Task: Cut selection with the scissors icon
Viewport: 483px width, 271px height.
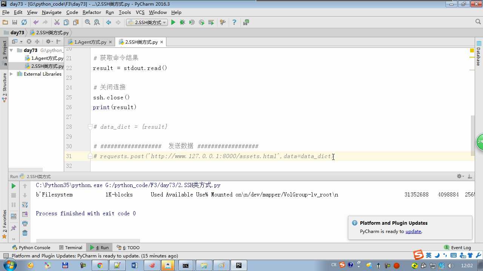Action: pyautogui.click(x=57, y=23)
